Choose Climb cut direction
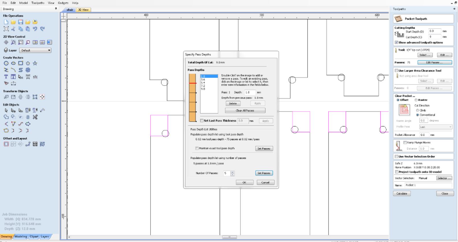Screen dimensions: 458x242 click(x=417, y=110)
